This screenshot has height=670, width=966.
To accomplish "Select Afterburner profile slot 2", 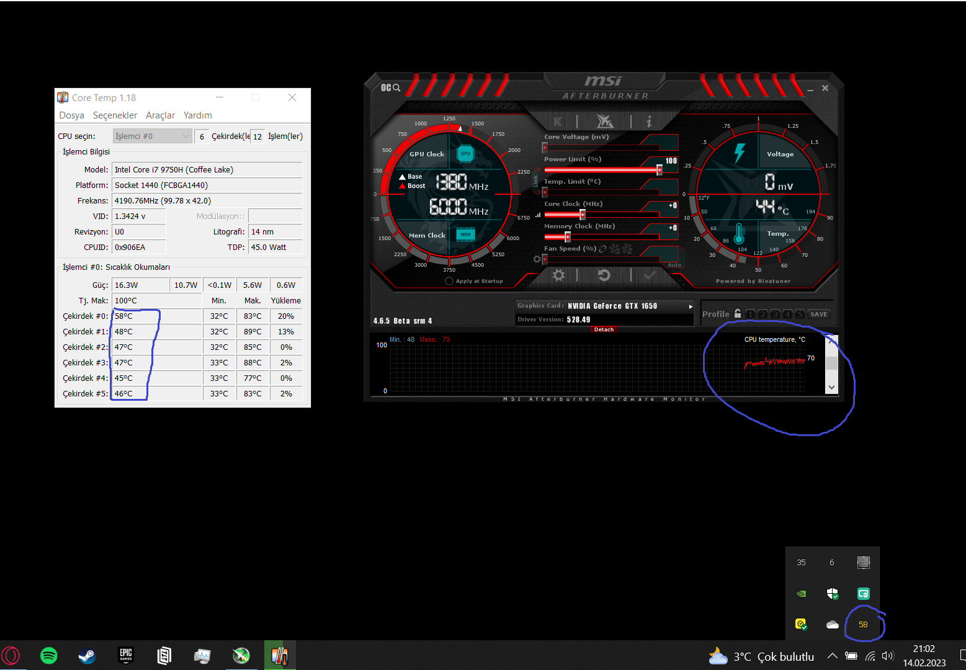I will [x=763, y=314].
